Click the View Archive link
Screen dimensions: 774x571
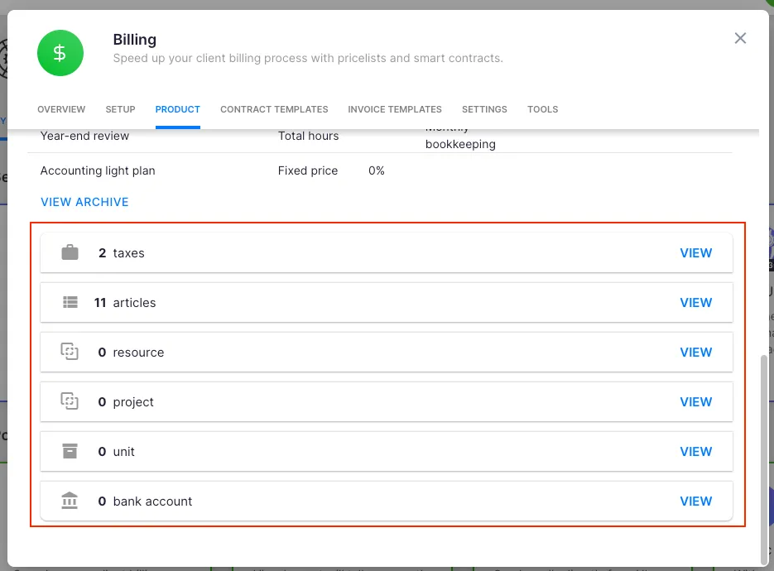[x=84, y=202]
